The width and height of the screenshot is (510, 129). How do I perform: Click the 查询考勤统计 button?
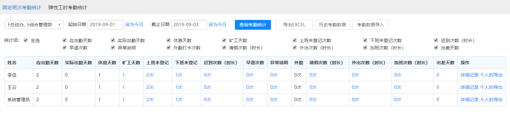253,25
